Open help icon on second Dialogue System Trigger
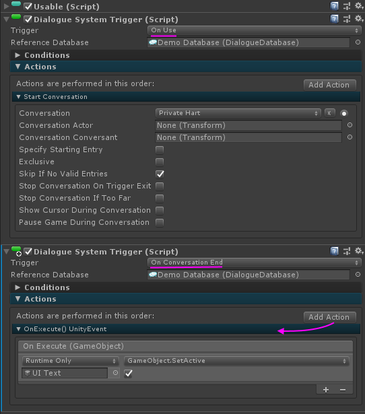365x414 pixels. [x=334, y=251]
